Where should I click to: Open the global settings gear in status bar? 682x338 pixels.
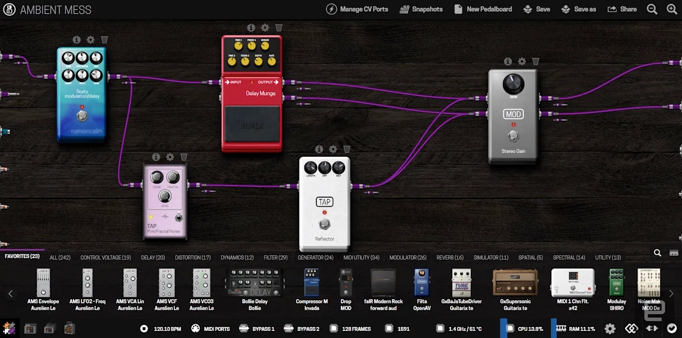(x=610, y=329)
